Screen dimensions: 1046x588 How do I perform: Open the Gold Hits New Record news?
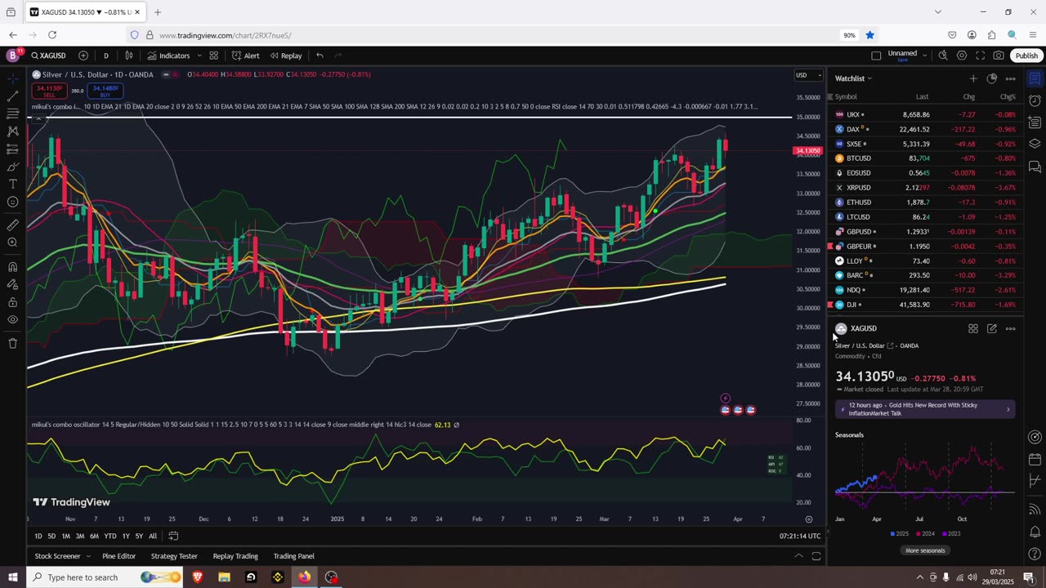click(x=925, y=409)
